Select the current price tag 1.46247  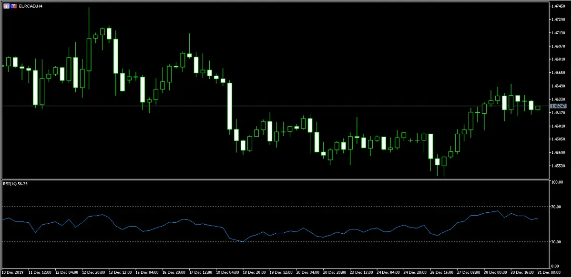pyautogui.click(x=558, y=106)
